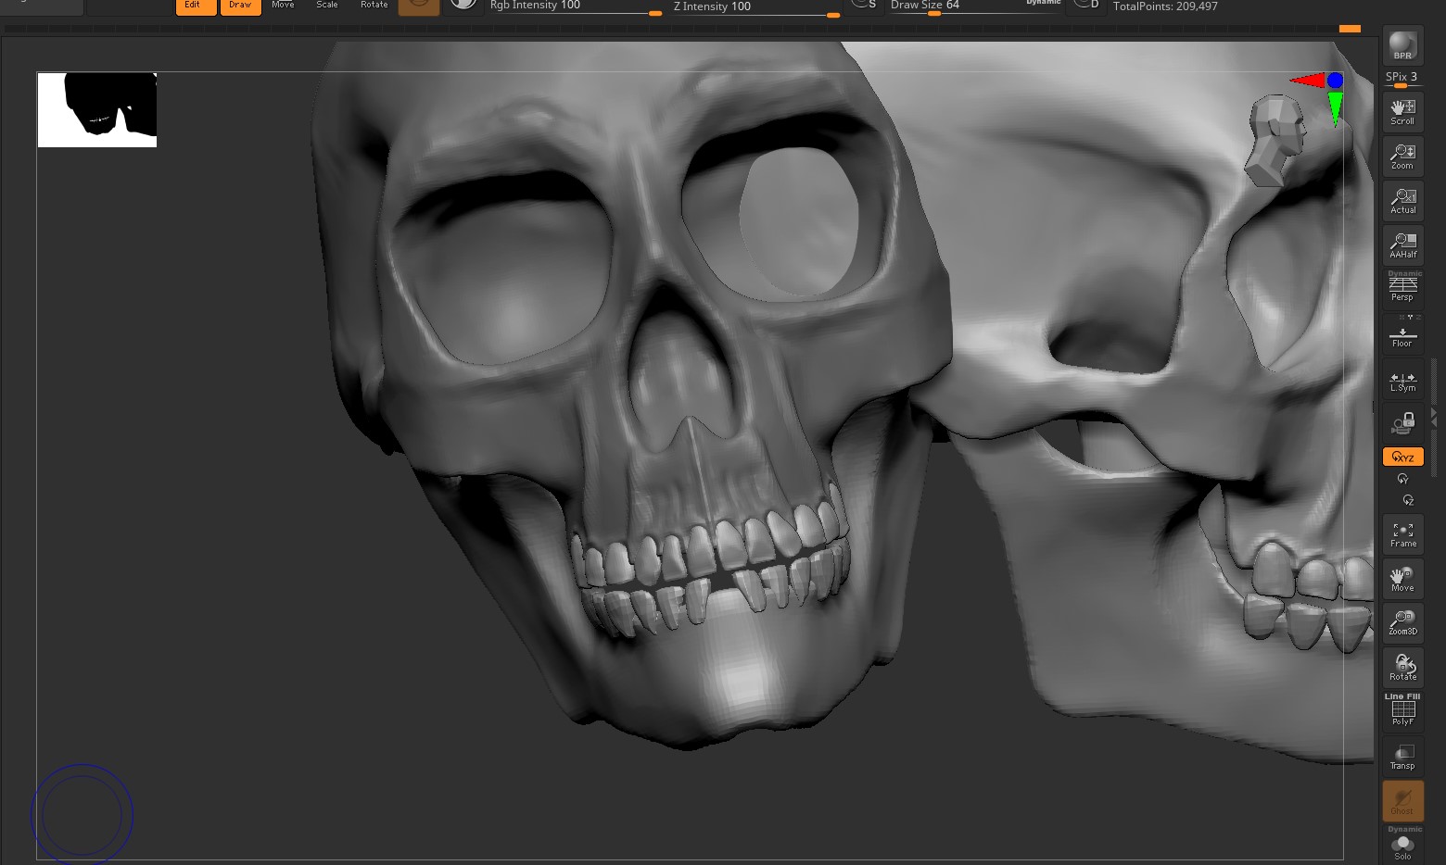The width and height of the screenshot is (1446, 865).
Task: Toggle the XYZ rotation mode button
Action: pyautogui.click(x=1402, y=457)
